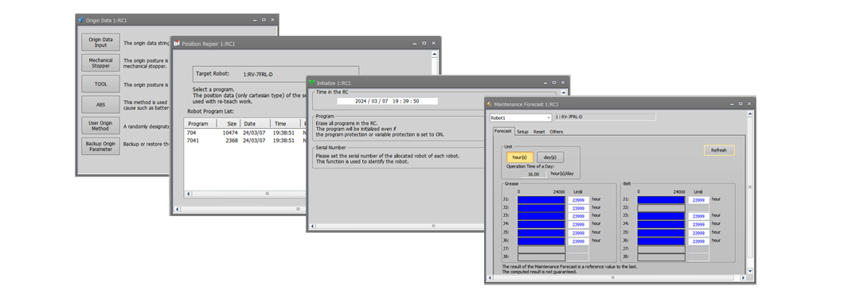Click the Belt J1 progress bar
Image resolution: width=844 pixels, height=294 pixels.
(x=661, y=199)
